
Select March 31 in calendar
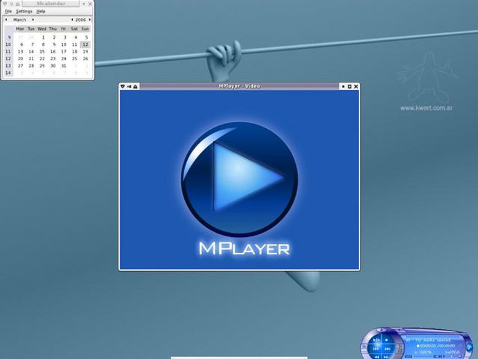pyautogui.click(x=64, y=66)
